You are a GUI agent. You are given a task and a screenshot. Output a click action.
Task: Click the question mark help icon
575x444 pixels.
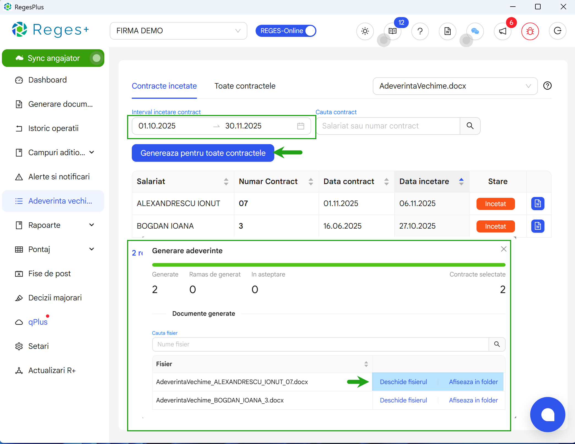(x=420, y=31)
